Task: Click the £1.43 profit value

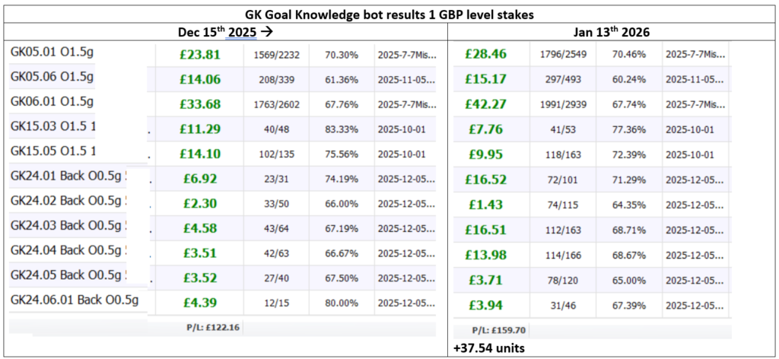Action: click(488, 204)
